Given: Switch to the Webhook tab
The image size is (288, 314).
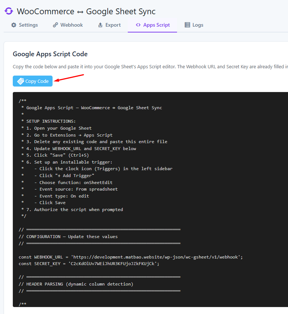Looking at the screenshot, I should pos(68,25).
